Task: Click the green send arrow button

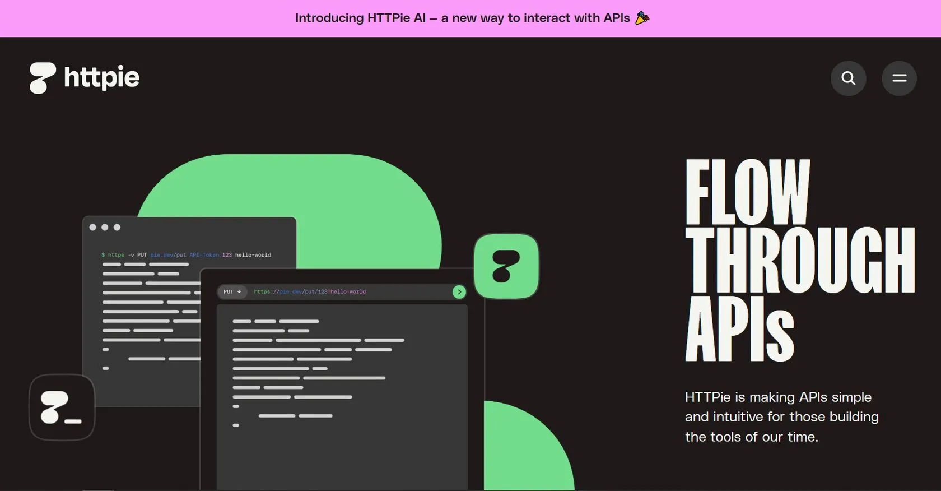Action: tap(459, 292)
